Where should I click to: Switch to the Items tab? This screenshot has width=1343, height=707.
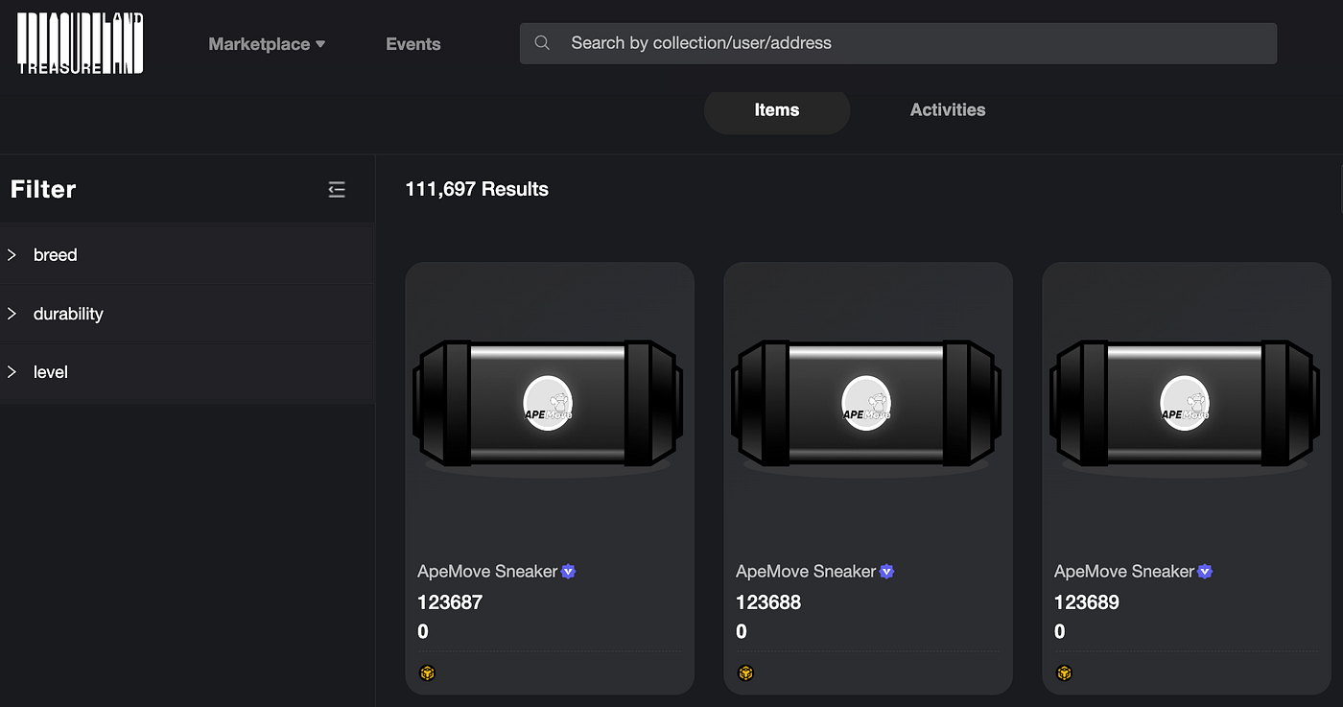click(777, 110)
